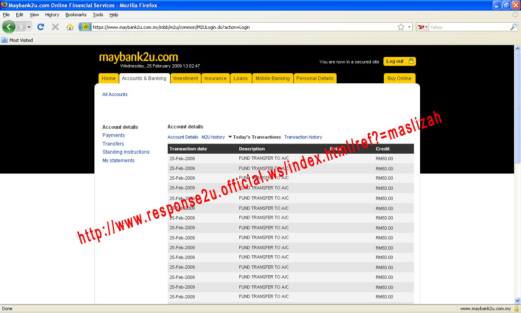The height and width of the screenshot is (313, 521).
Task: Open Standing instructions link
Action: point(126,152)
